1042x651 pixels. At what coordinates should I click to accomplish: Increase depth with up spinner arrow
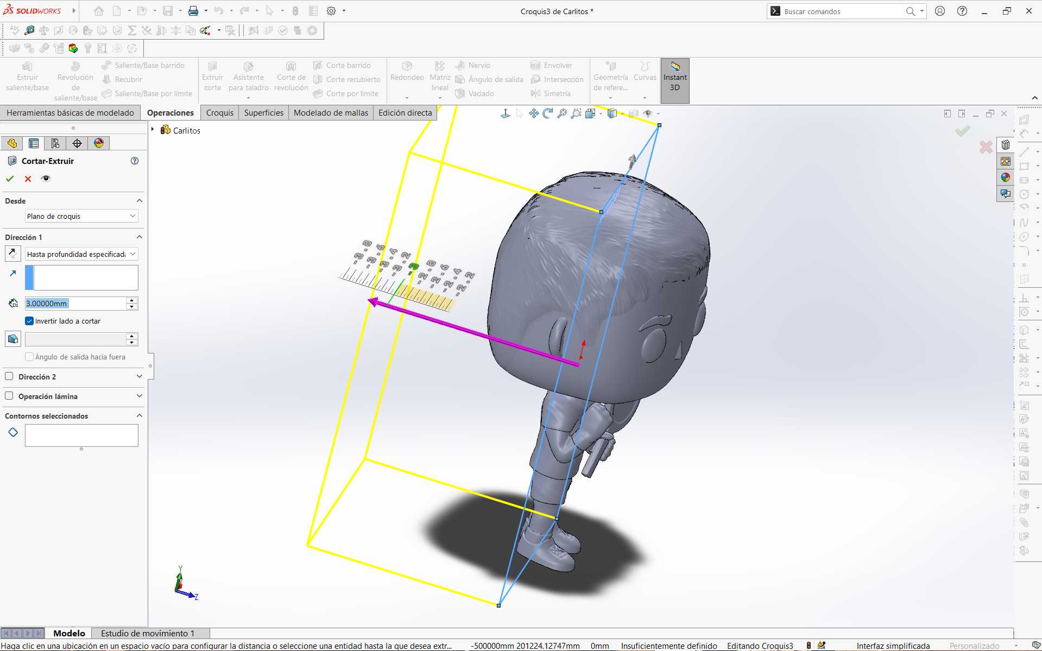tap(132, 300)
